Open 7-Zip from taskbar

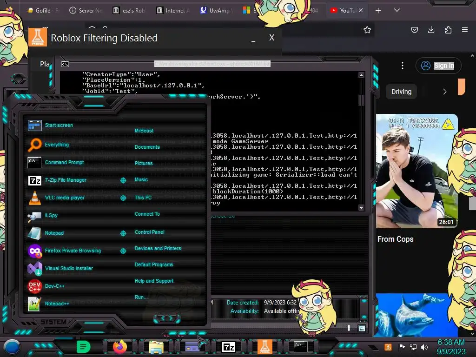(x=229, y=347)
